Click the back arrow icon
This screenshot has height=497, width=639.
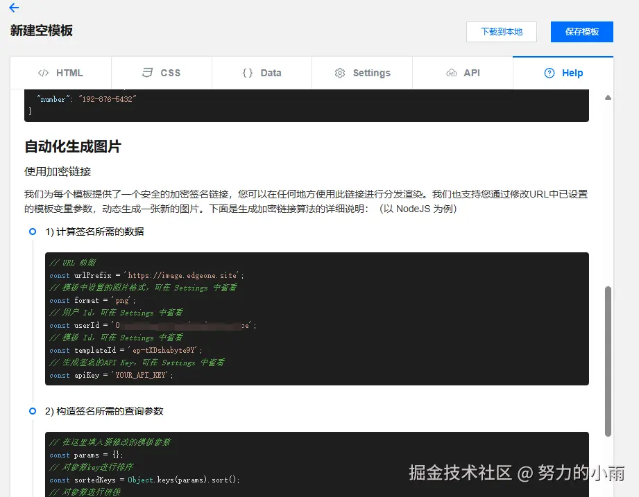point(14,8)
